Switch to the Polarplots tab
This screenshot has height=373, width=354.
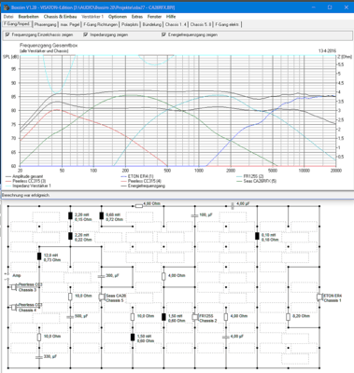pos(130,24)
